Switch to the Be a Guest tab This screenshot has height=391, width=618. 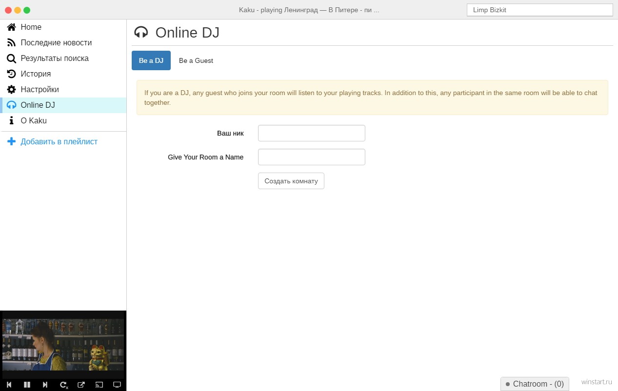[x=196, y=61]
